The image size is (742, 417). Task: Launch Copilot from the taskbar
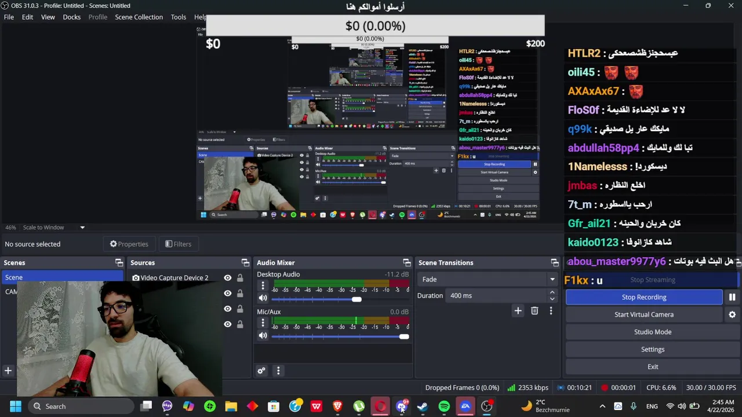pyautogui.click(x=188, y=406)
